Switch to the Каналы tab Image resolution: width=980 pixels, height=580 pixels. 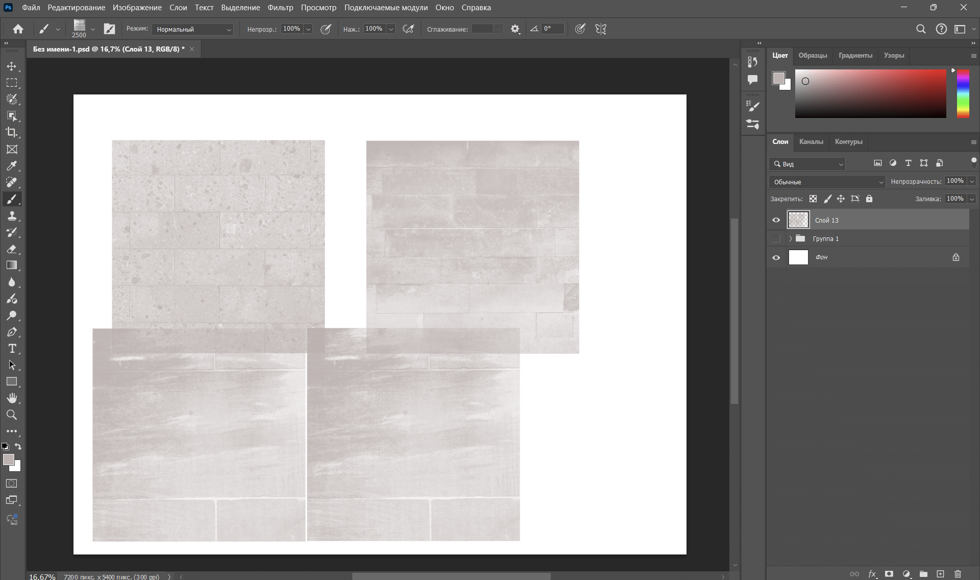(811, 141)
